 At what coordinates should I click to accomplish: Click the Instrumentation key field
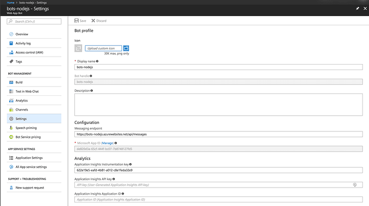218,170
